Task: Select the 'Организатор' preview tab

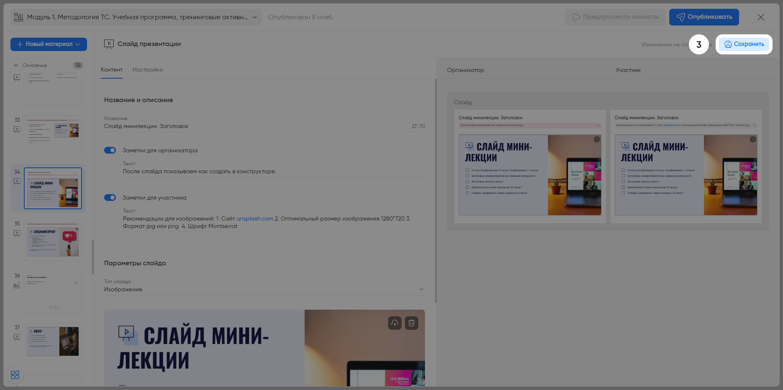Action: point(466,70)
